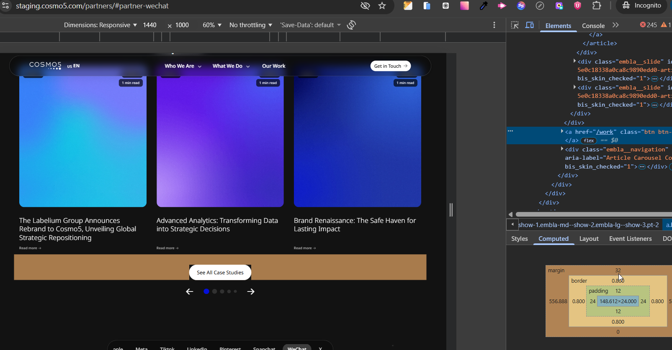Select the first blue carousel dot

[x=206, y=291]
